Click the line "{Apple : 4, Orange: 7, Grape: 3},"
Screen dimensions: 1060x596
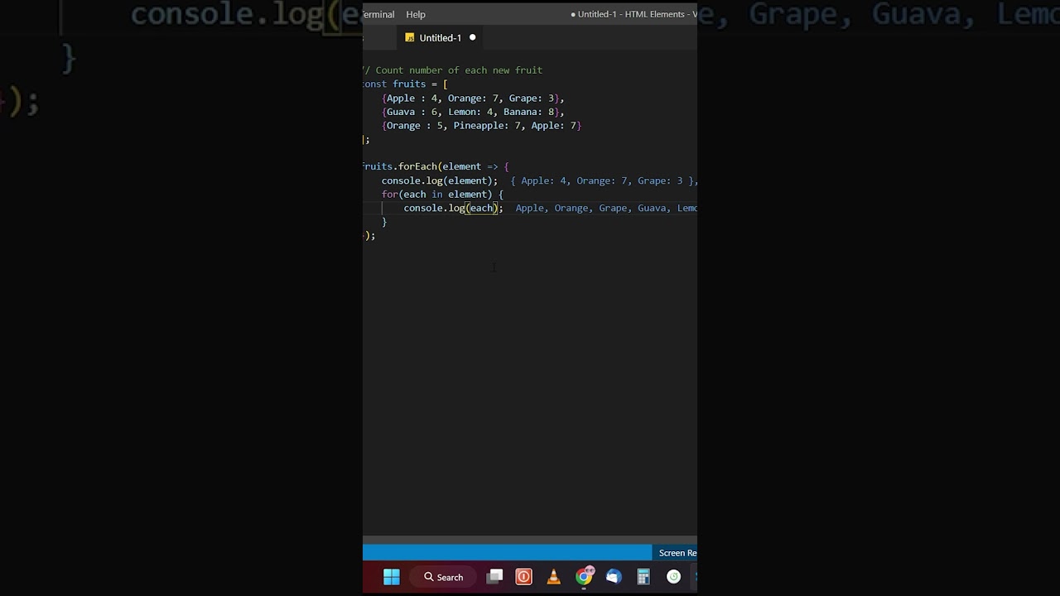pyautogui.click(x=473, y=98)
